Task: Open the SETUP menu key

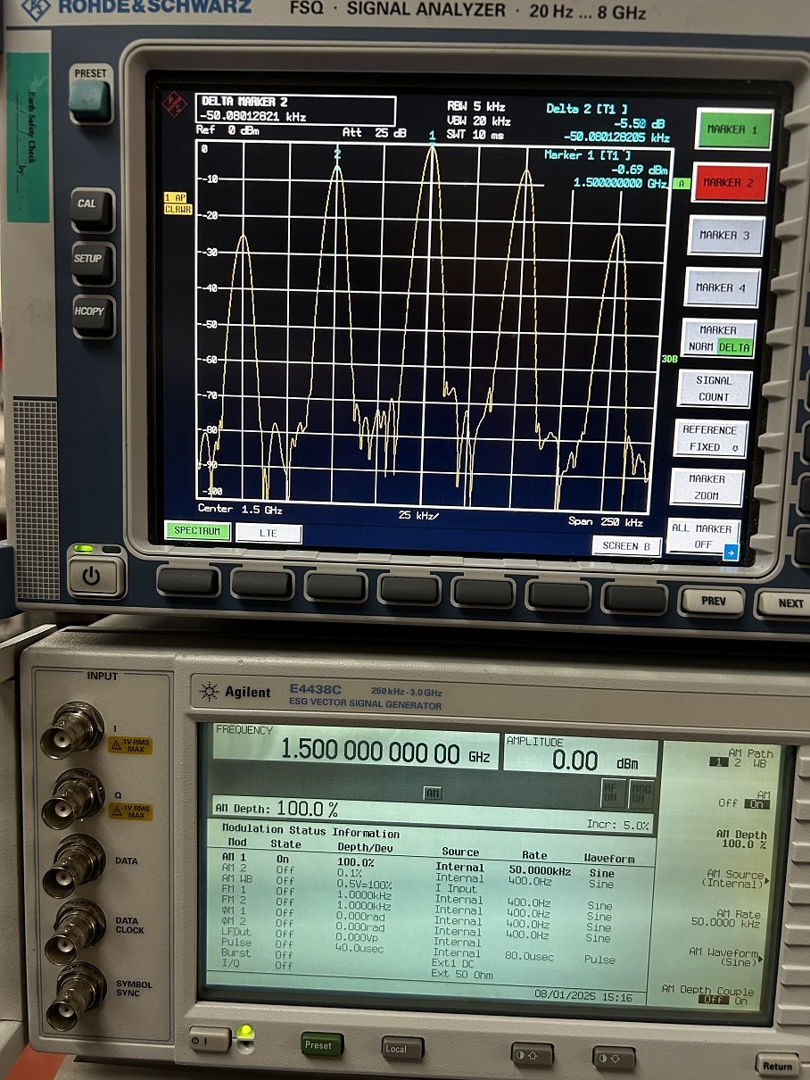Action: [x=91, y=262]
